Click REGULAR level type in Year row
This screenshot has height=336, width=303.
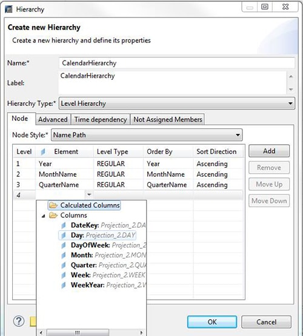pos(111,164)
